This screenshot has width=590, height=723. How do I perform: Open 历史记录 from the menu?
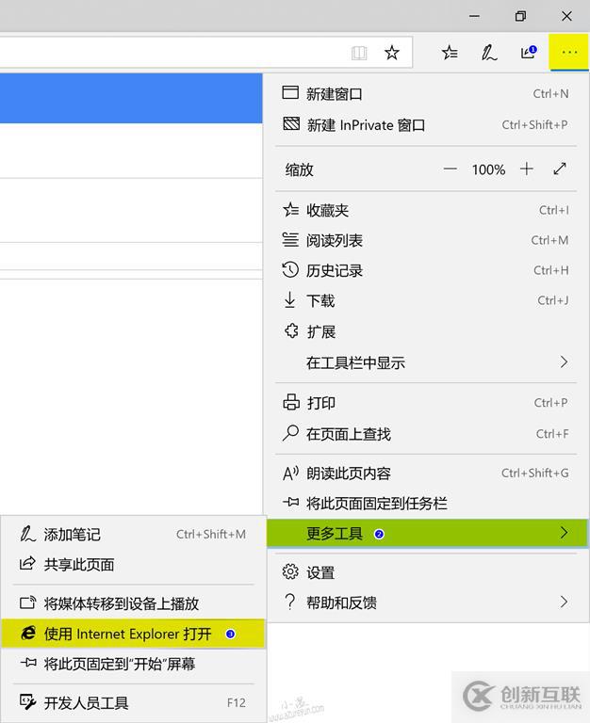pos(334,271)
